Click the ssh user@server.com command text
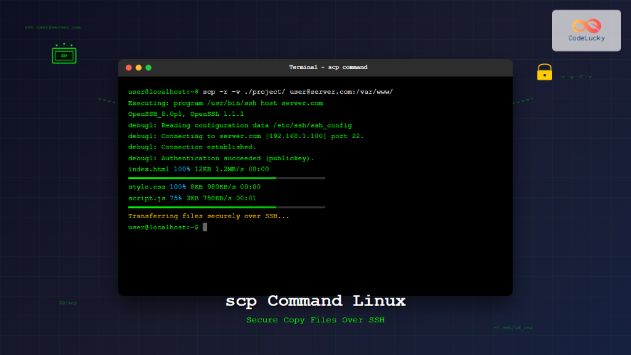Image resolution: width=631 pixels, height=355 pixels. [x=52, y=27]
